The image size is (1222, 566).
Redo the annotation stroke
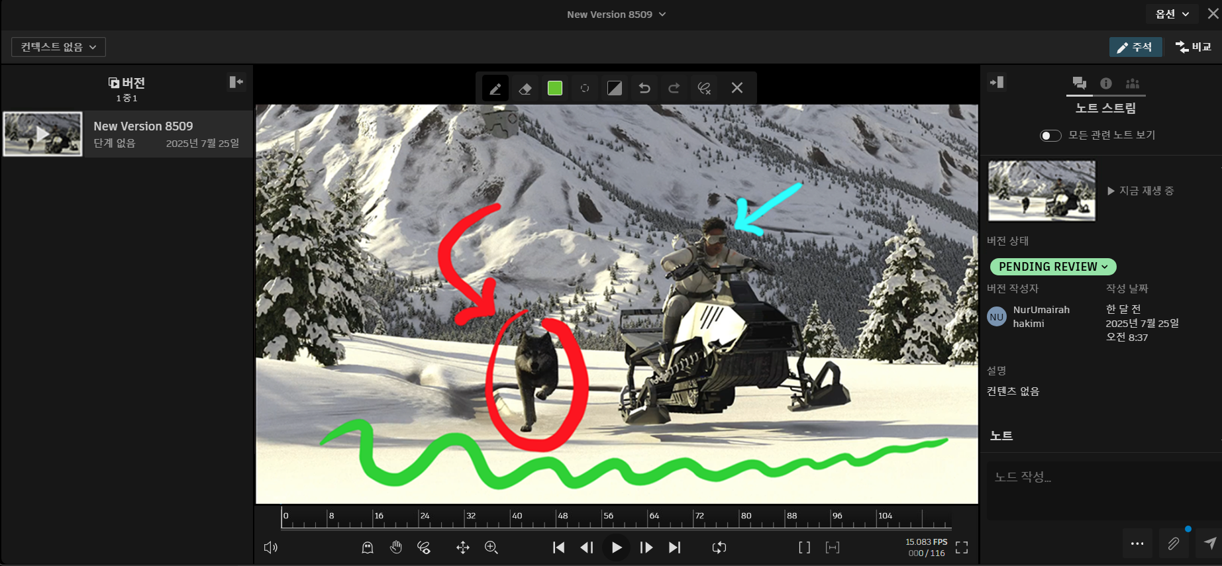[x=674, y=88]
